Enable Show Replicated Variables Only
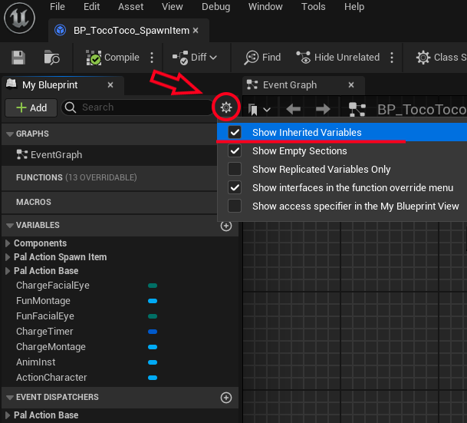467x423 pixels. (235, 169)
